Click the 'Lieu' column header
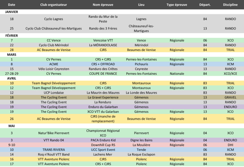 tap(141, 5)
